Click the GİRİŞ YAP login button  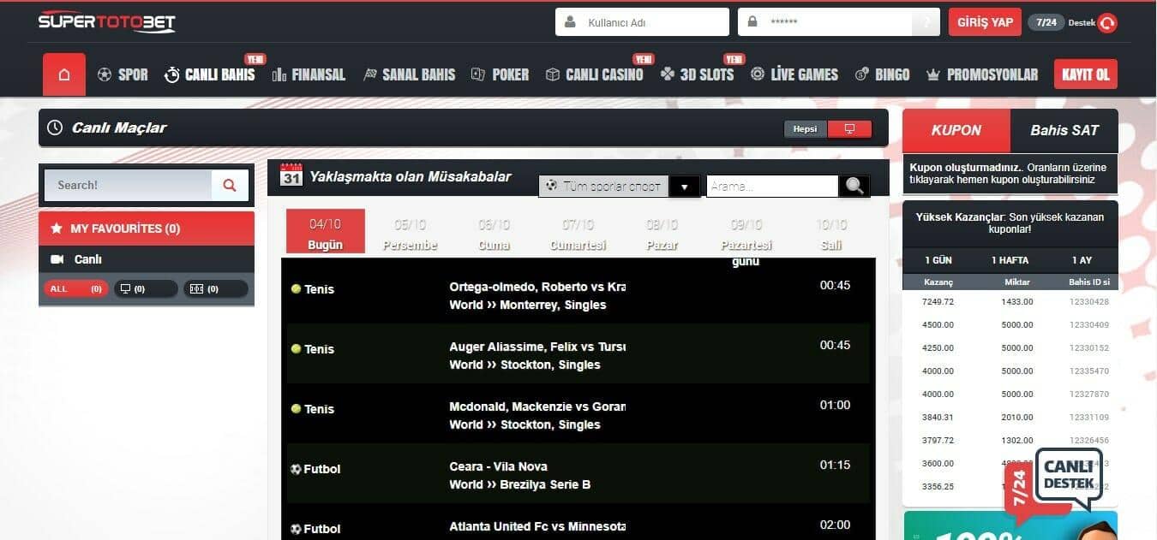pyautogui.click(x=985, y=22)
